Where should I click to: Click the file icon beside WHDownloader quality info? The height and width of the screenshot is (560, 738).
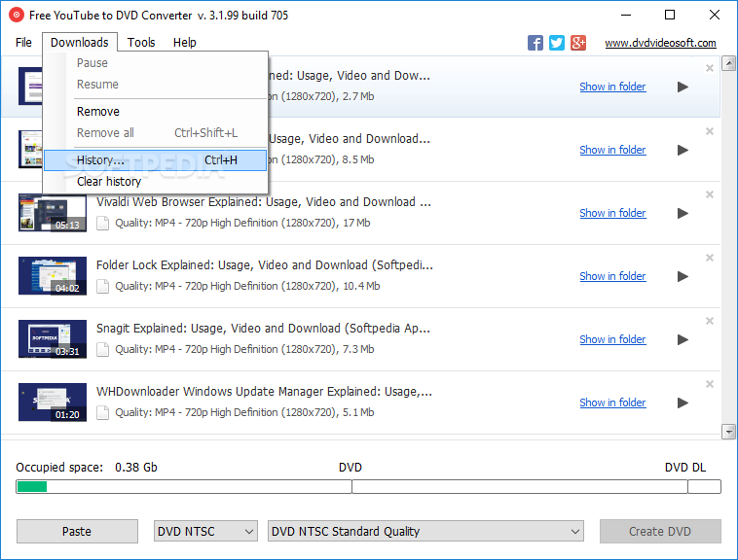tap(102, 412)
